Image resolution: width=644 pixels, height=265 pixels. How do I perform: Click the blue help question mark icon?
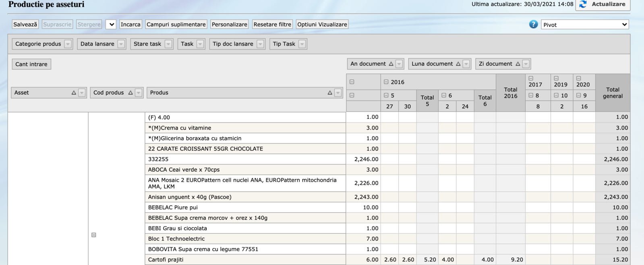[533, 25]
